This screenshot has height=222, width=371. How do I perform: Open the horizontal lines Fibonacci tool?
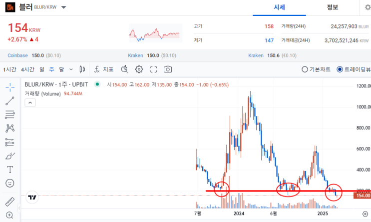click(x=10, y=114)
